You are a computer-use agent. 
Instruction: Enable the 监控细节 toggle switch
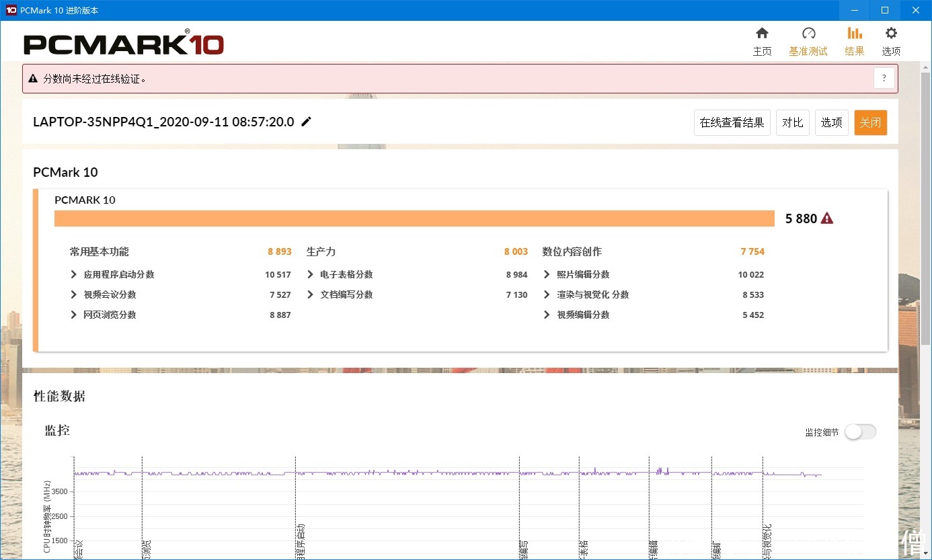tap(861, 432)
